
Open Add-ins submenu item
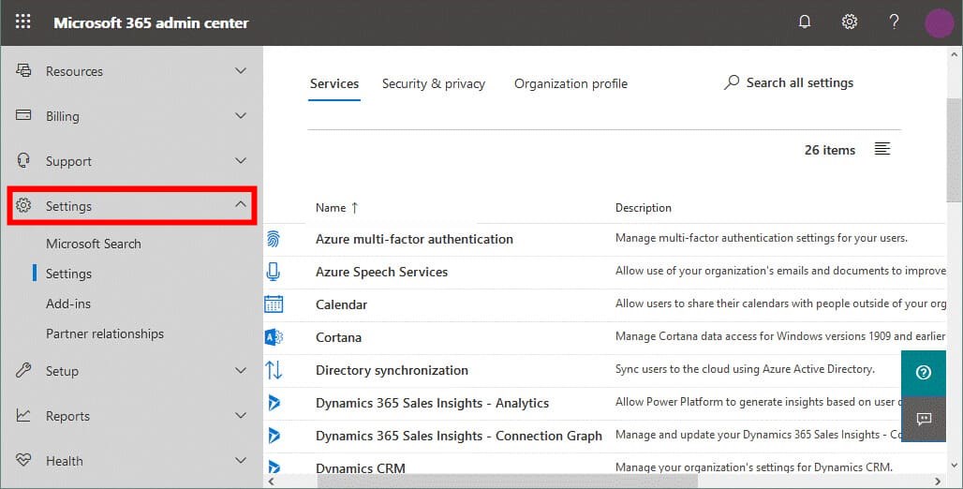(x=68, y=304)
